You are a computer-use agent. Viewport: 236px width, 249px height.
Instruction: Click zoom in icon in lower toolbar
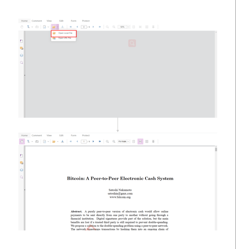tap(114, 142)
